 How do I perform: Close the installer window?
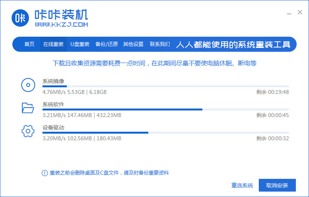coord(300,12)
